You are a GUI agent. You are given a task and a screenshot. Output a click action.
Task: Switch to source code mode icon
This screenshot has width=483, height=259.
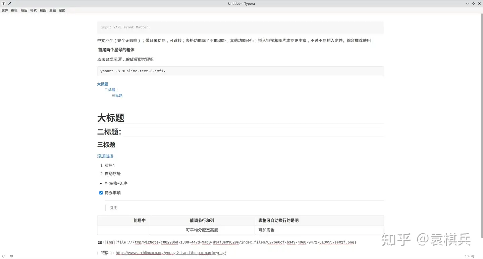11,256
